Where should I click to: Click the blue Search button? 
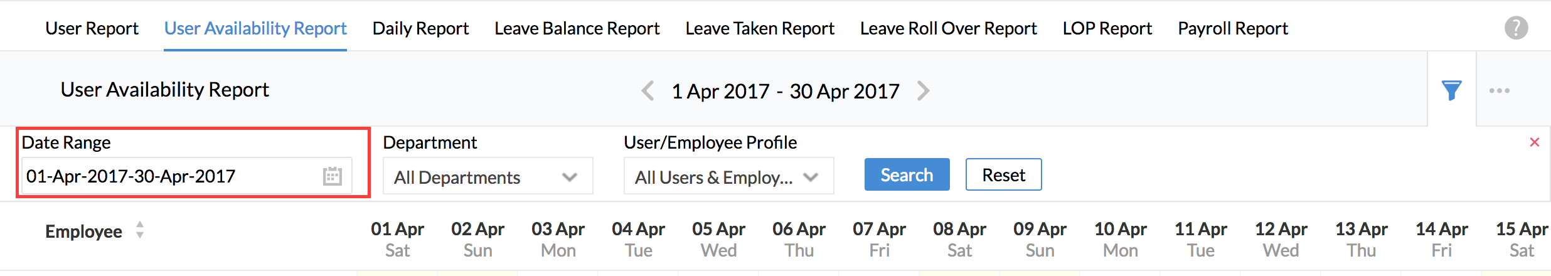click(907, 174)
